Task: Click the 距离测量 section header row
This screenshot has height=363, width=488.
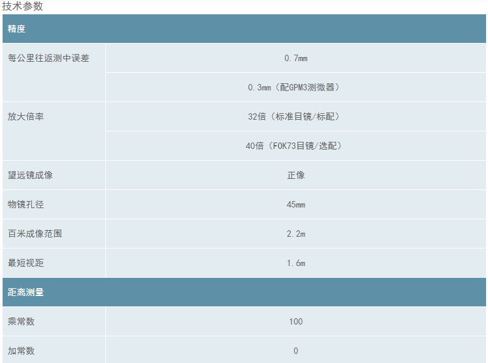Action: click(x=244, y=293)
